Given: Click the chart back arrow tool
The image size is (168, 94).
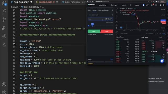Looking at the screenshot, I should coord(117,28).
